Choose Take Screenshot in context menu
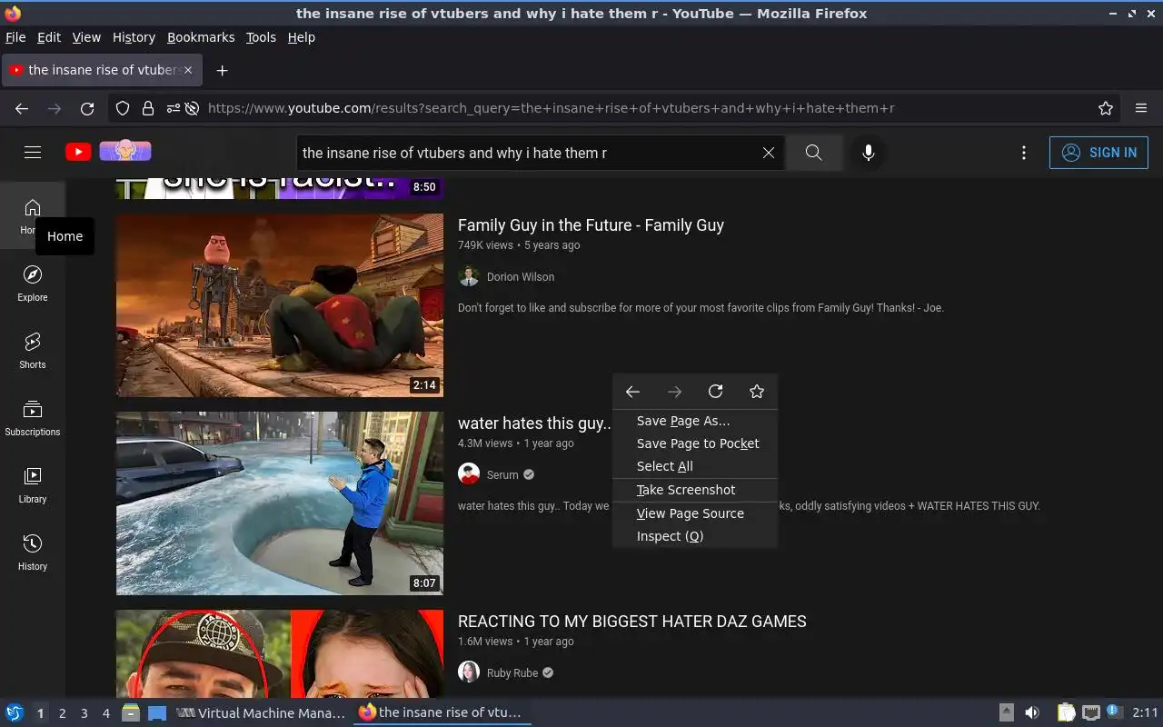Image resolution: width=1163 pixels, height=727 pixels. click(695, 490)
